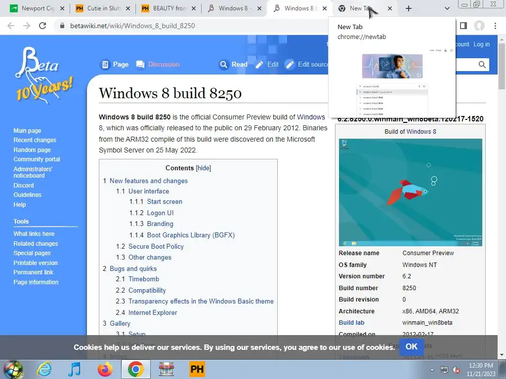Click the Log in link
The height and width of the screenshot is (379, 506).
(481, 44)
